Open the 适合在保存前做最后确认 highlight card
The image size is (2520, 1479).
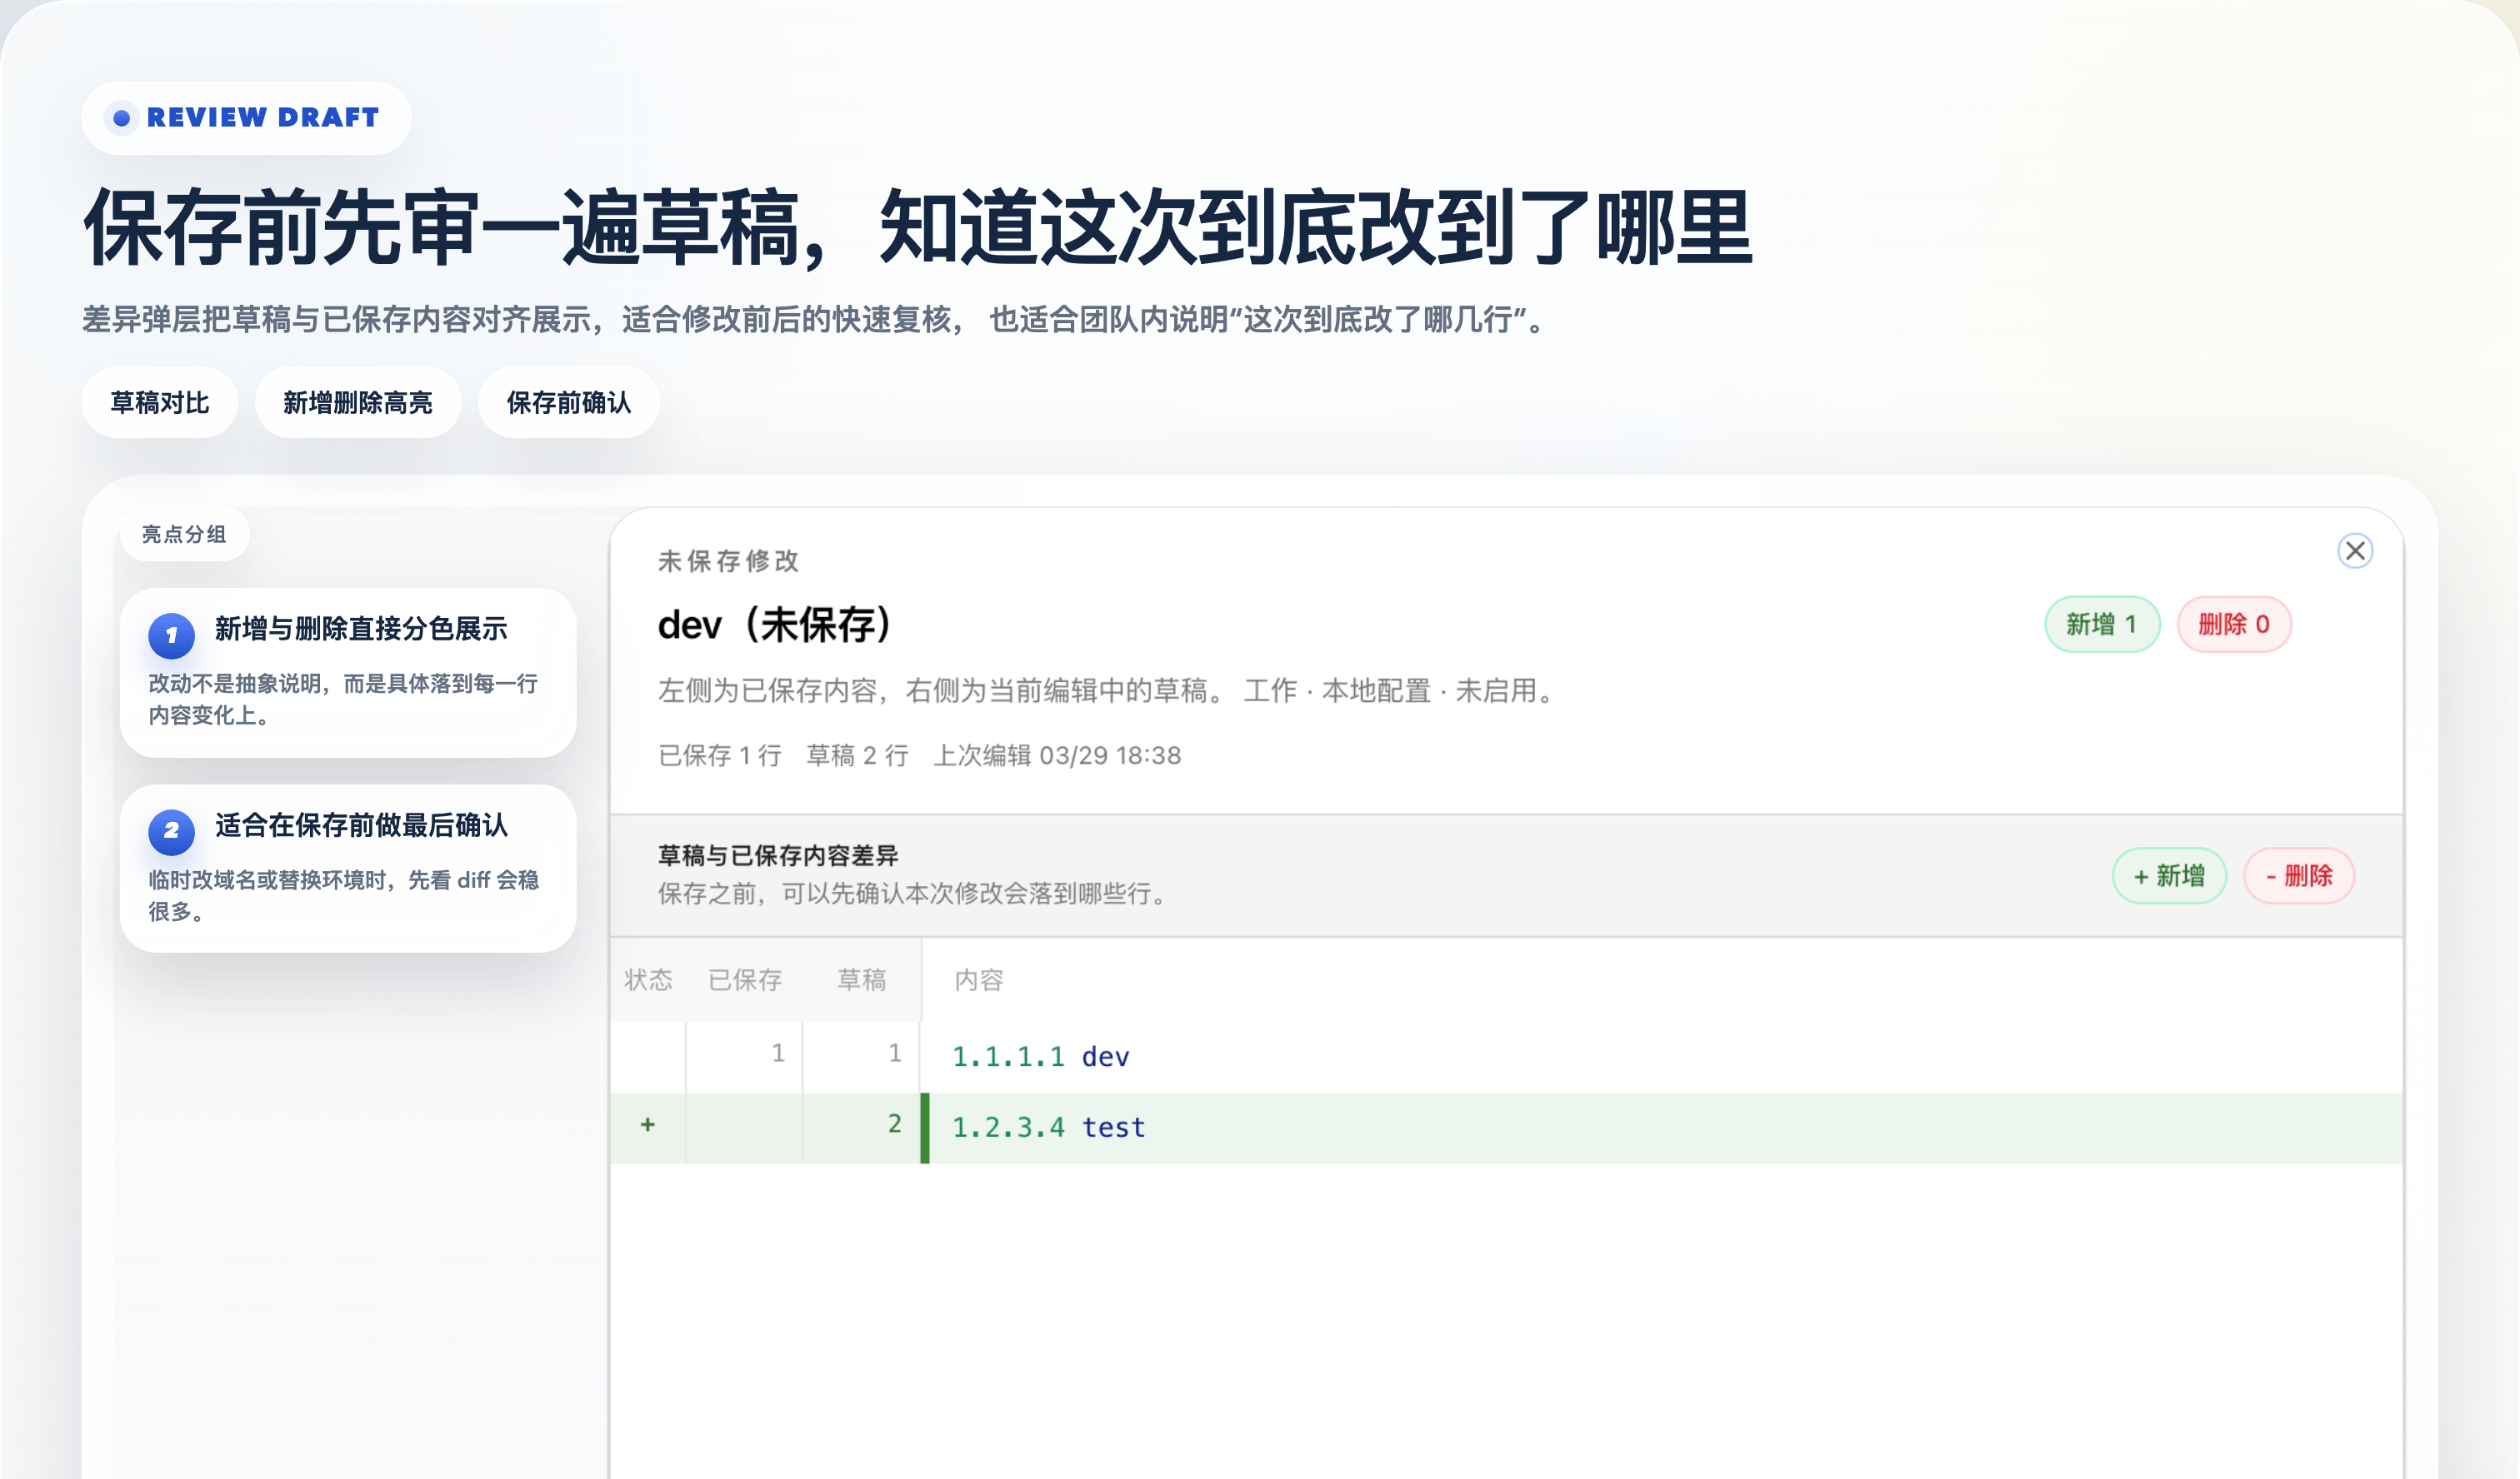pos(348,869)
